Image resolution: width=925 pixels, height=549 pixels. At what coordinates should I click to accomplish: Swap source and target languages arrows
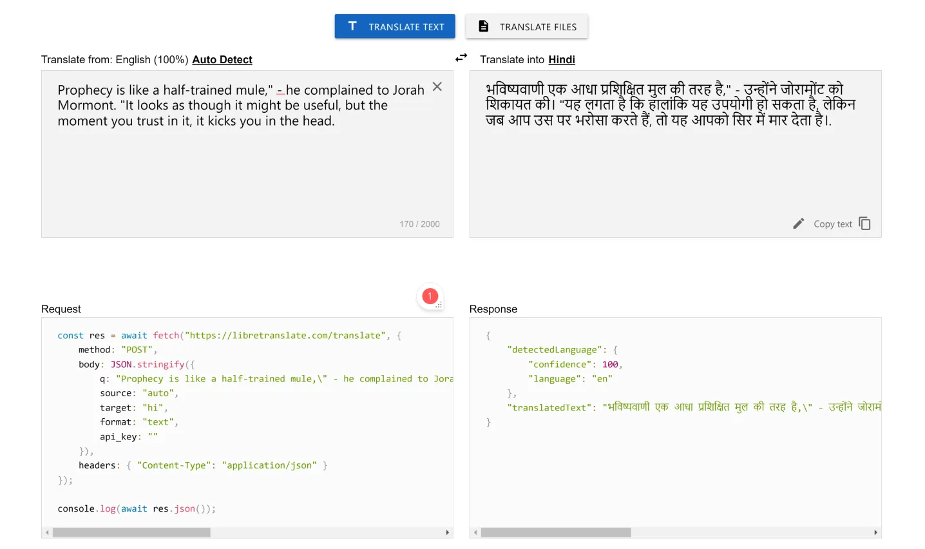click(x=461, y=58)
